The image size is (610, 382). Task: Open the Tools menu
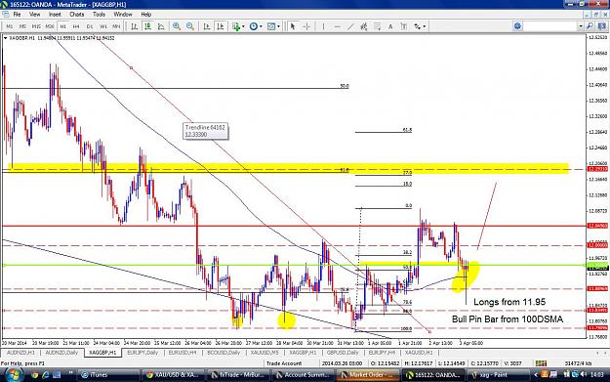pos(99,15)
